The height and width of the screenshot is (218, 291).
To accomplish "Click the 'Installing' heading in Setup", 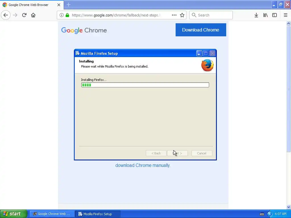I will 86,61.
